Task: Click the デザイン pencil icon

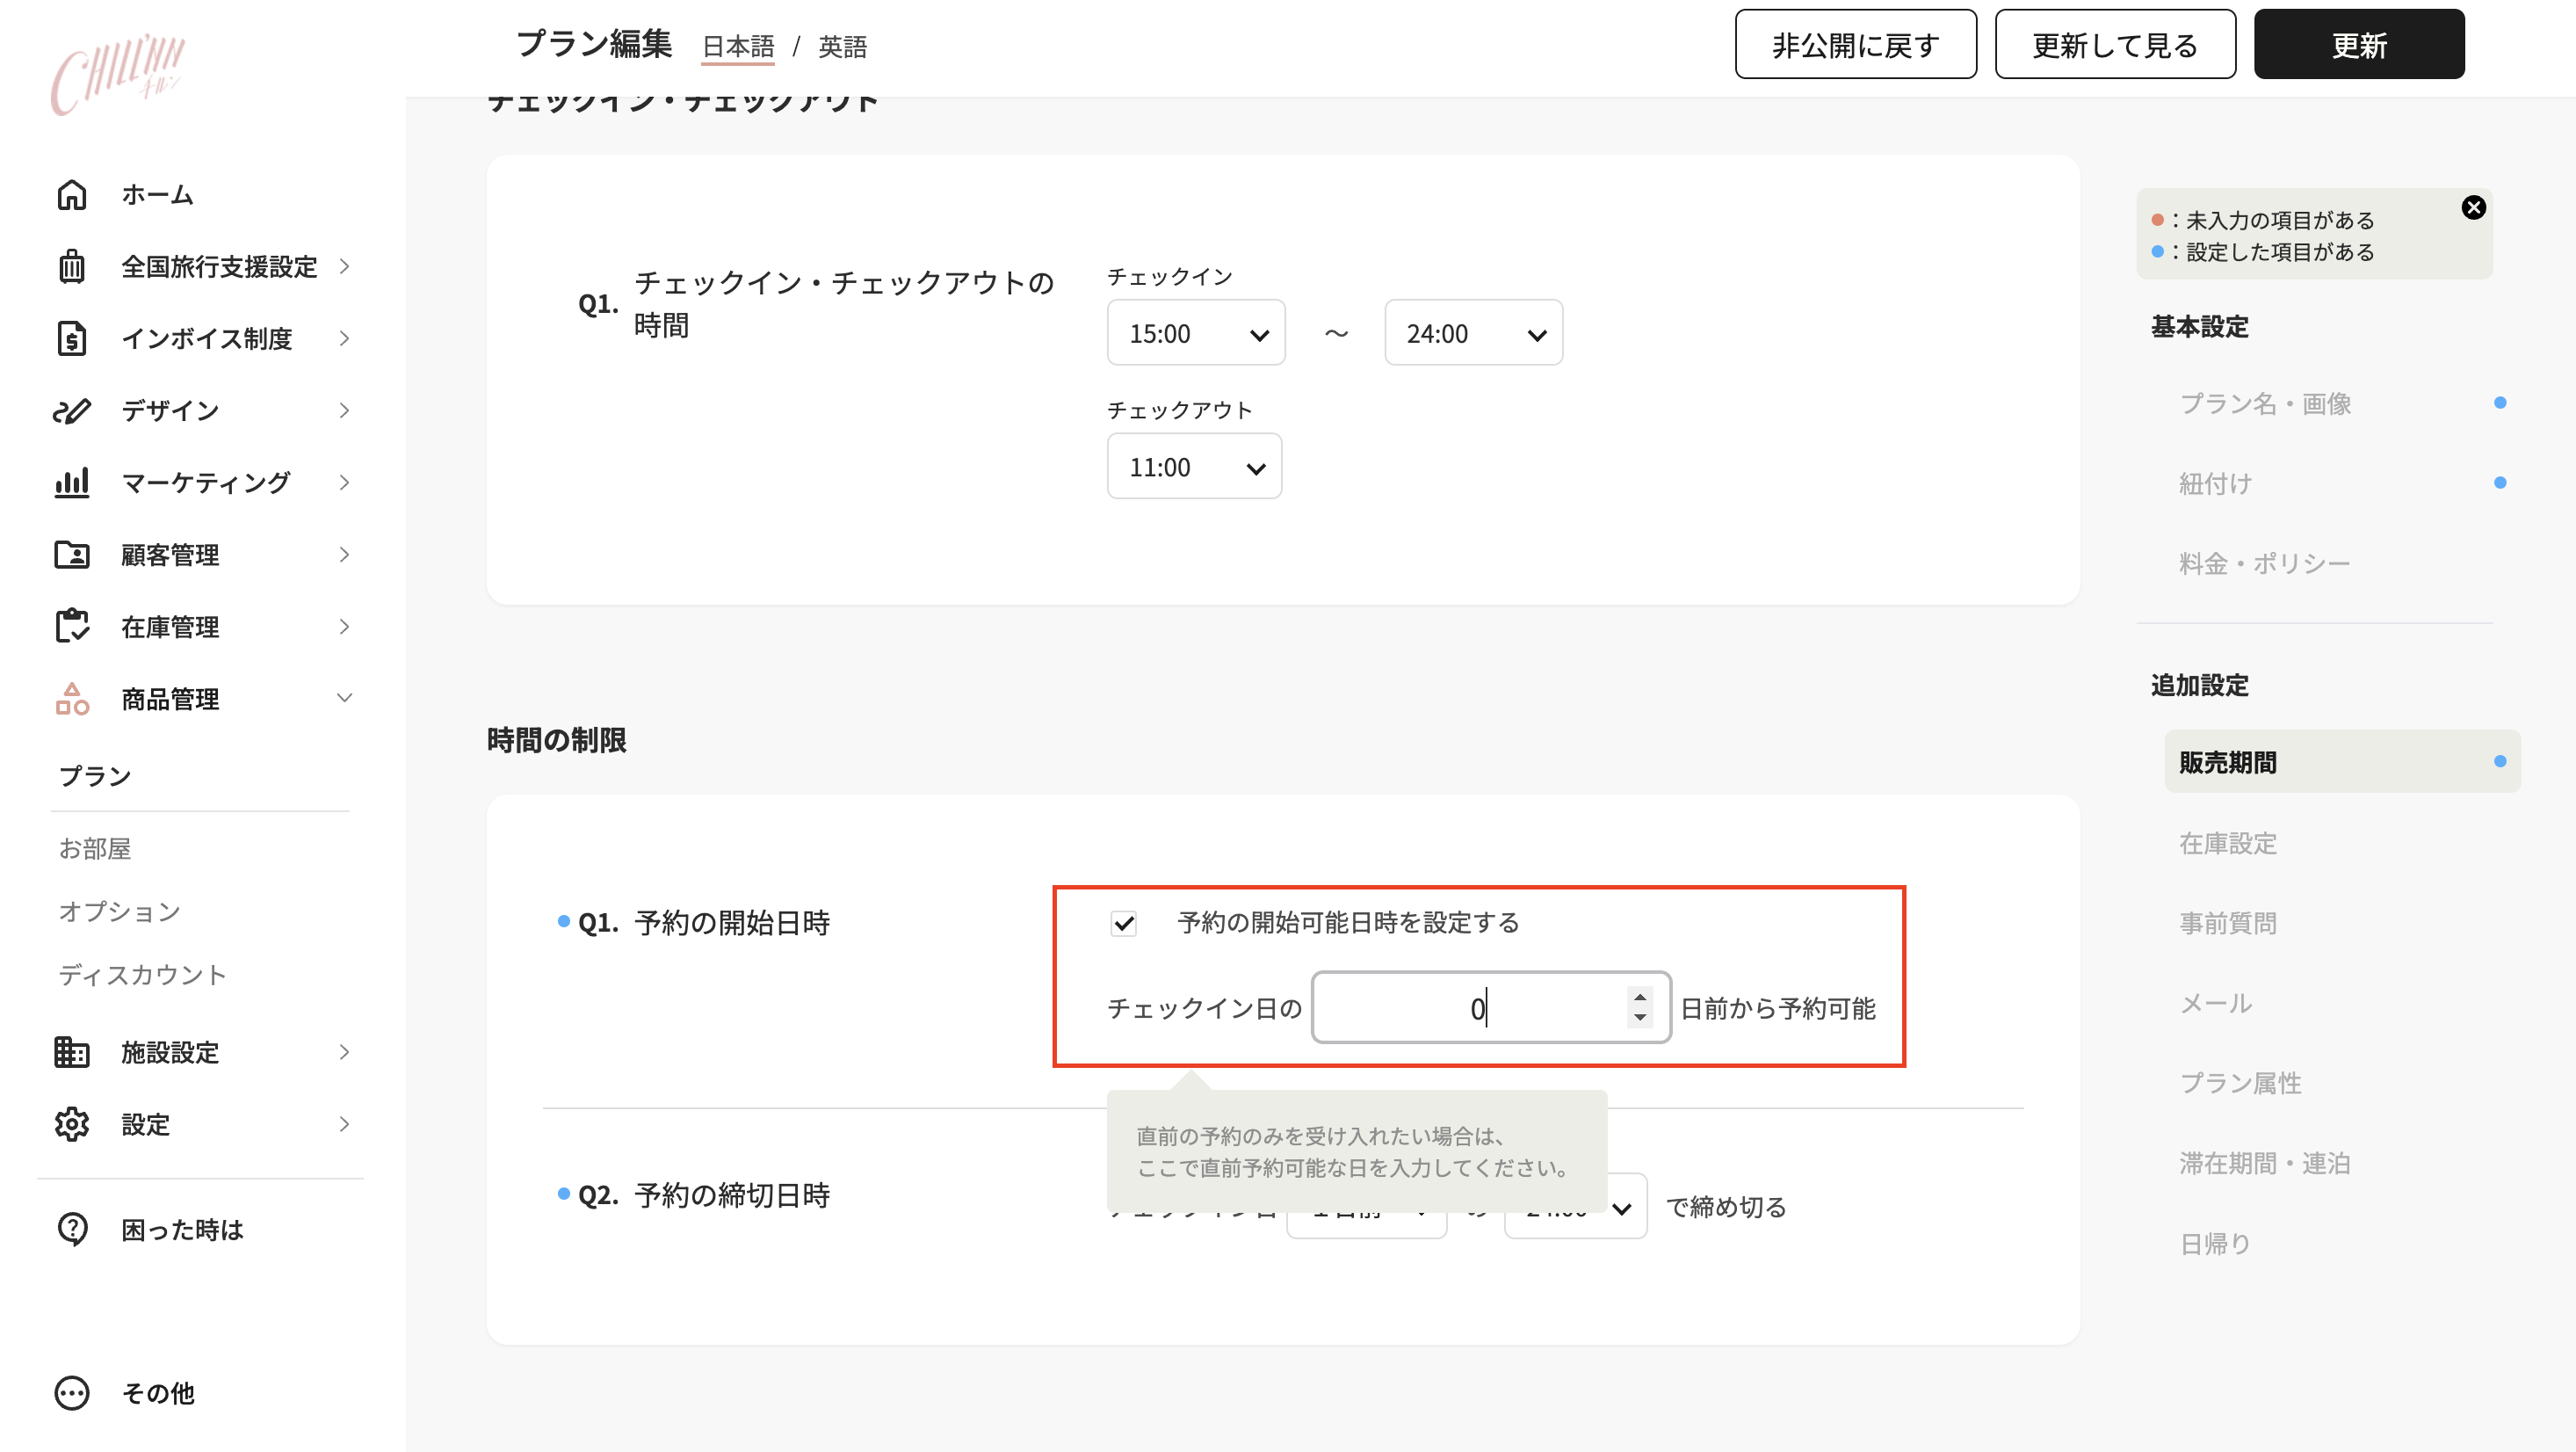Action: 72,410
